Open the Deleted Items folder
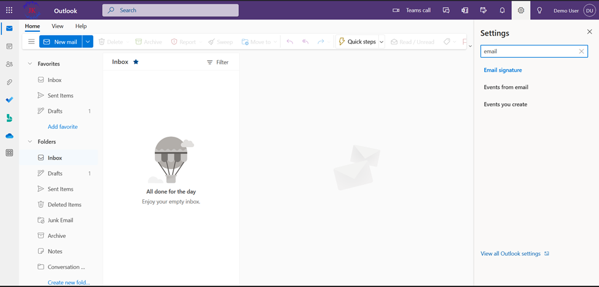Screen dimensions: 599x287 coord(58,205)
